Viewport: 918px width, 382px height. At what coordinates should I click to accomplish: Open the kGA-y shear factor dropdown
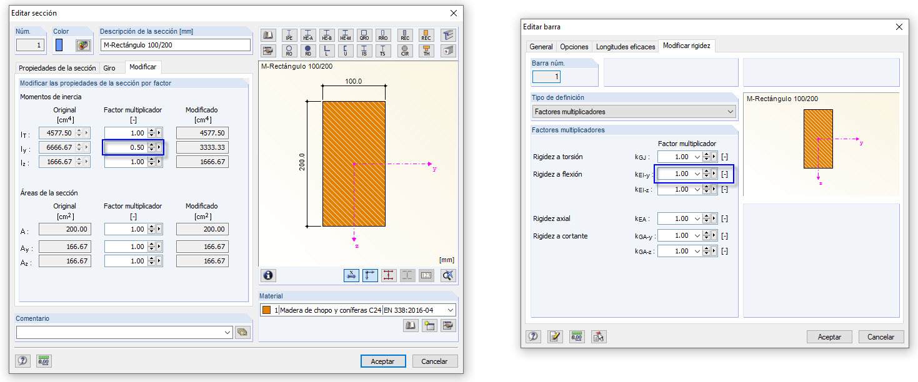point(697,236)
